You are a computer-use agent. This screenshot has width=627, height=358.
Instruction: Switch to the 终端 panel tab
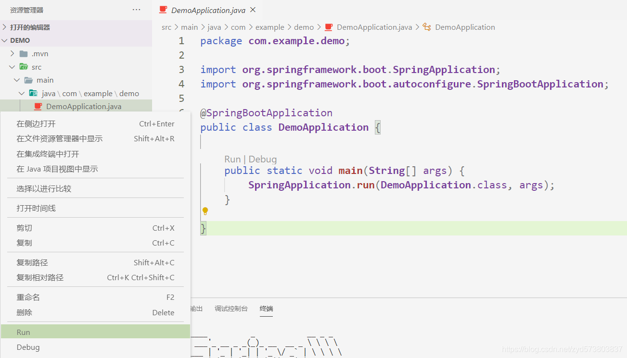point(266,309)
